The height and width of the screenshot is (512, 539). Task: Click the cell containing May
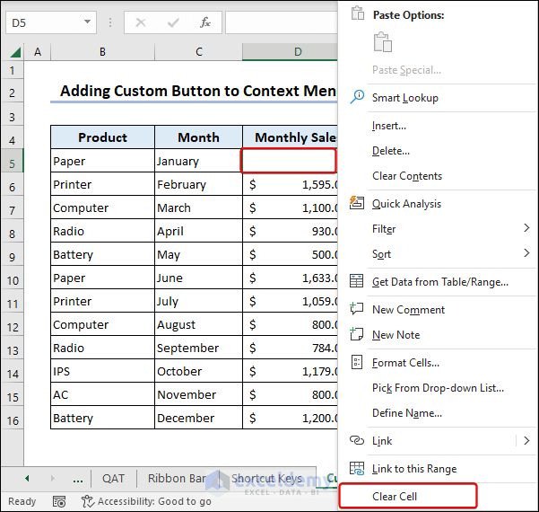coord(199,254)
